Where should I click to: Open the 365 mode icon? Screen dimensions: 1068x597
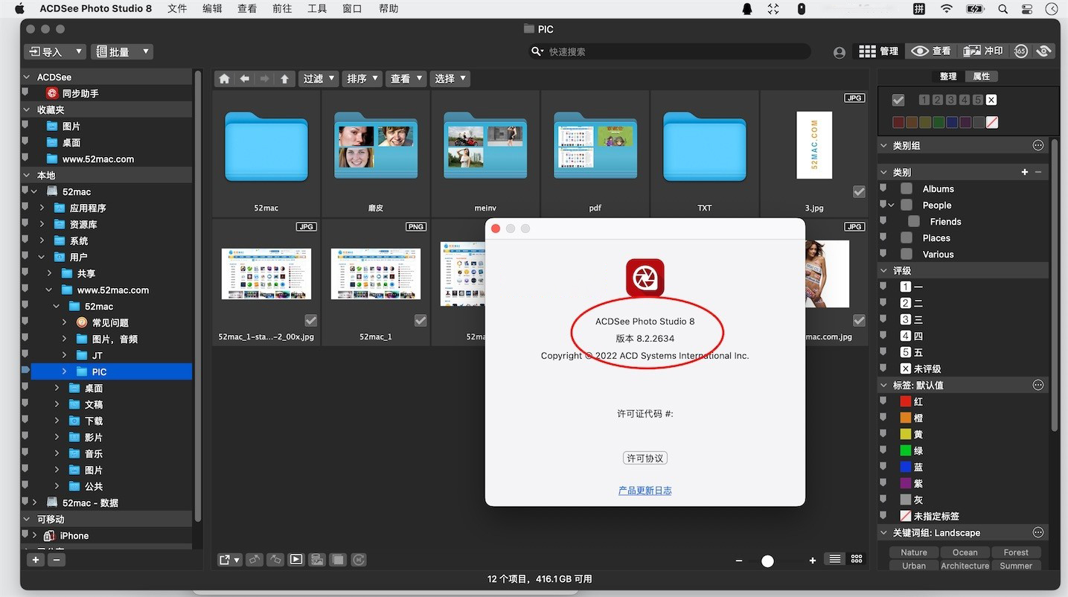click(1020, 51)
